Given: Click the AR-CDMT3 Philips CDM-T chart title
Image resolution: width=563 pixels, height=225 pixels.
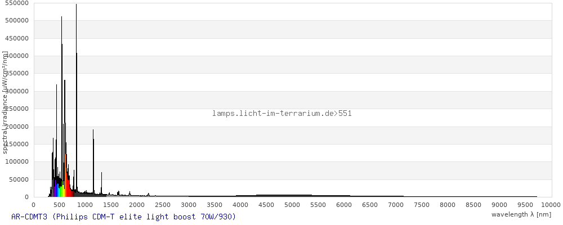Looking at the screenshot, I should point(123,217).
